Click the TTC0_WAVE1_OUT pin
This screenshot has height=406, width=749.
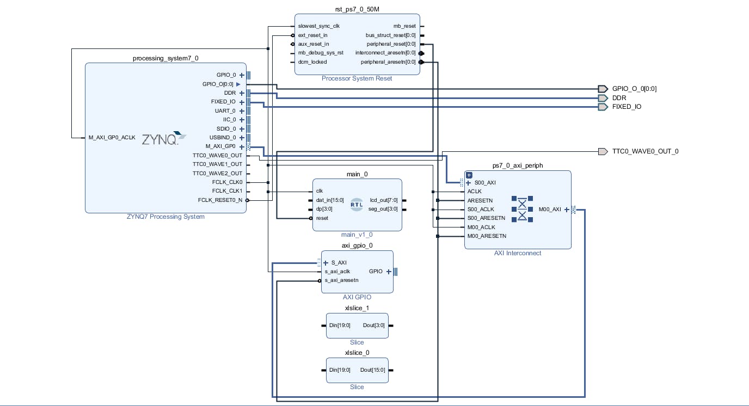(217, 164)
